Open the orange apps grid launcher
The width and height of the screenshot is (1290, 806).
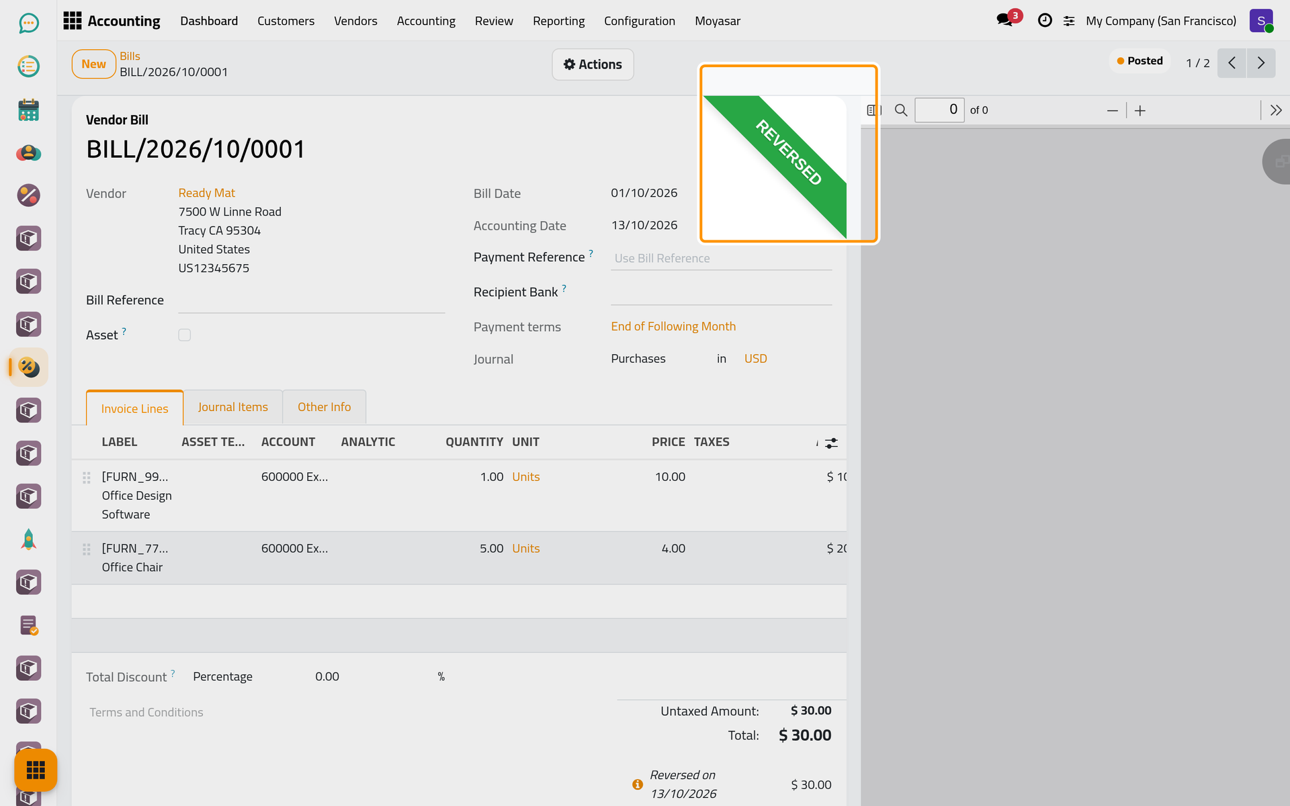(x=36, y=770)
